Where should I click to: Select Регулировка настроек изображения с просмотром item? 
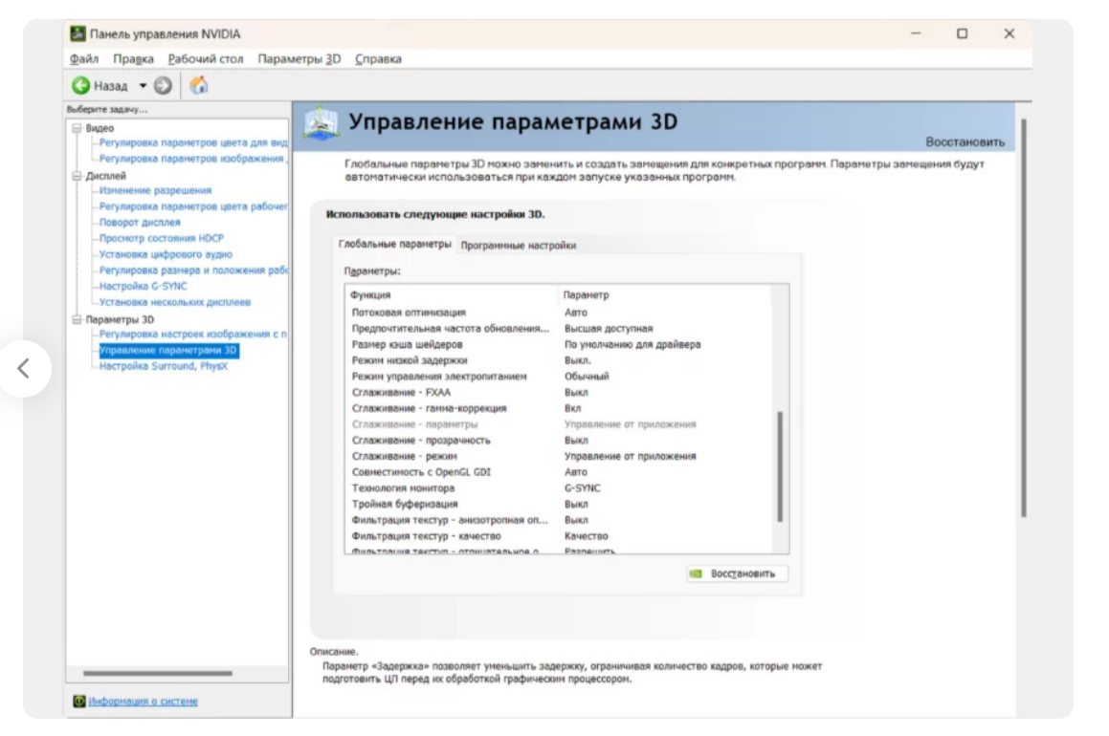pos(193,334)
